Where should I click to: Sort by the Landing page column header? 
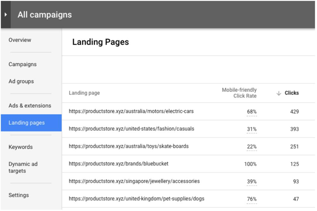[x=84, y=93]
